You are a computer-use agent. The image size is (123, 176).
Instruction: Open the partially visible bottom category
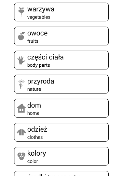pyautogui.click(x=61, y=174)
